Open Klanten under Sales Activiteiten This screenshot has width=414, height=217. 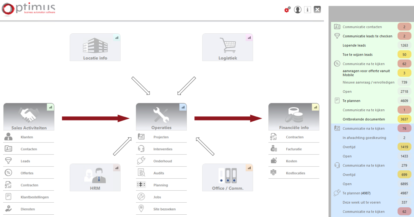[27, 137]
